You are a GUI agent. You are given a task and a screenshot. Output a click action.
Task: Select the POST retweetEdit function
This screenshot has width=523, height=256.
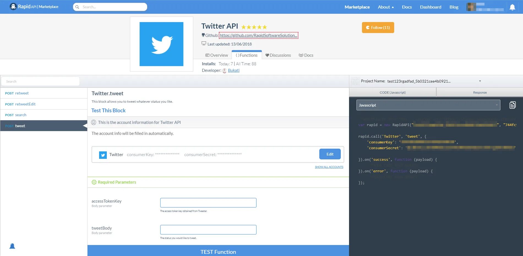(x=44, y=104)
